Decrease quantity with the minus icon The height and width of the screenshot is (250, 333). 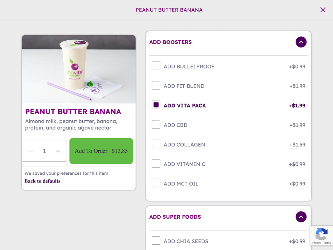point(31,151)
